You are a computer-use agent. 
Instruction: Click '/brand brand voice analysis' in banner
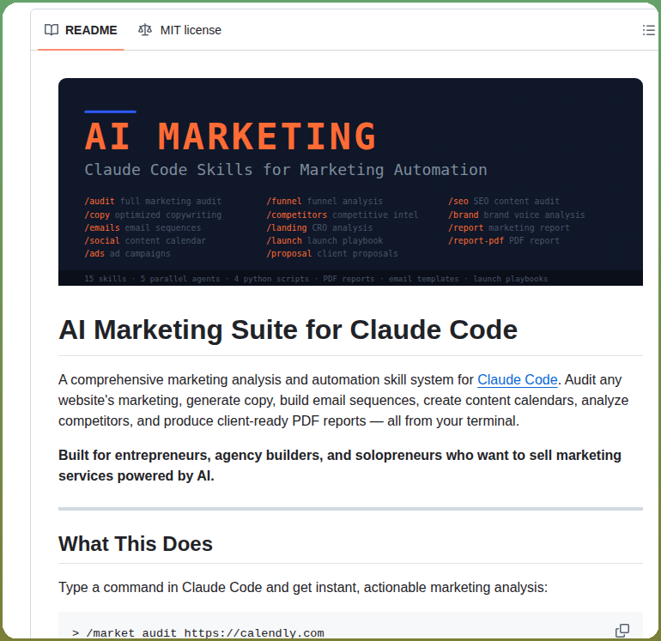click(x=517, y=215)
